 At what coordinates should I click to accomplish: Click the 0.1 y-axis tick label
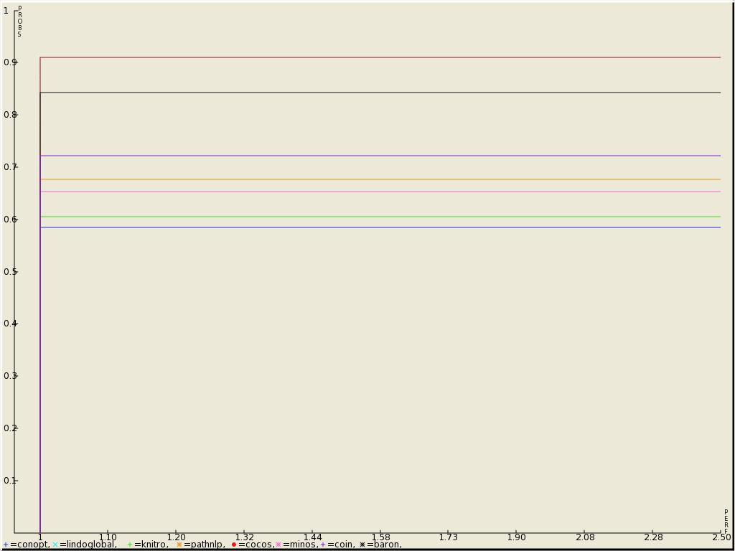tap(9, 480)
